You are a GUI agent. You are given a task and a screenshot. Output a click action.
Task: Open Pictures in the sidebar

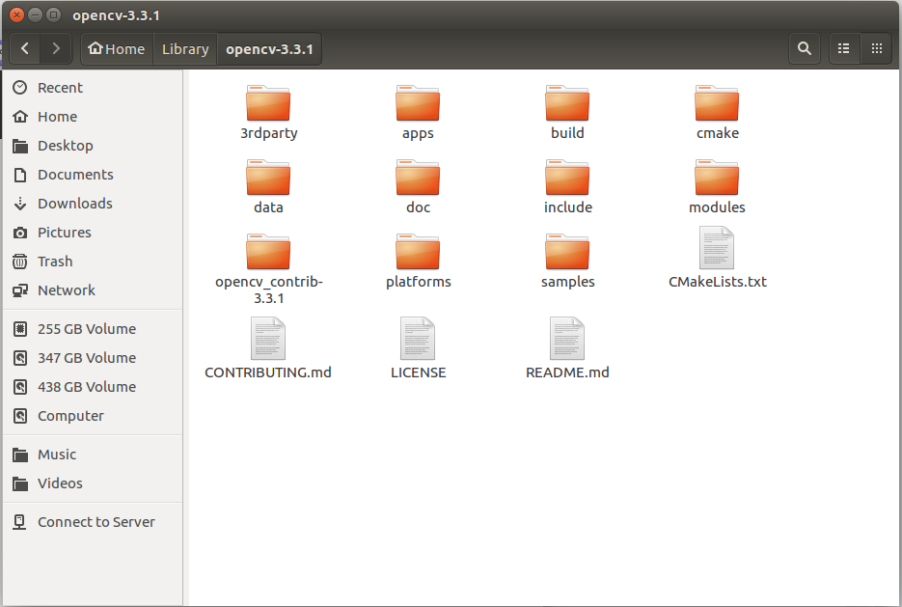click(x=94, y=233)
